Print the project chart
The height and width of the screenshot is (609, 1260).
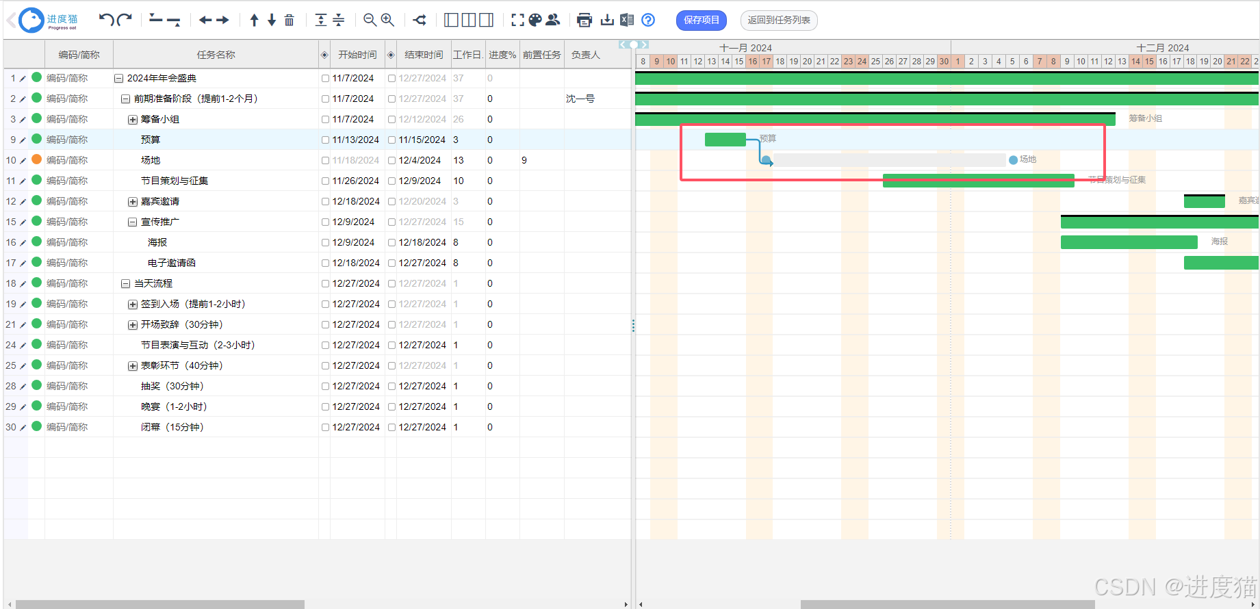tap(584, 20)
